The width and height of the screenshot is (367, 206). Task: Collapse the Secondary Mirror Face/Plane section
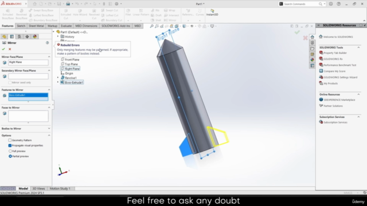49,70
